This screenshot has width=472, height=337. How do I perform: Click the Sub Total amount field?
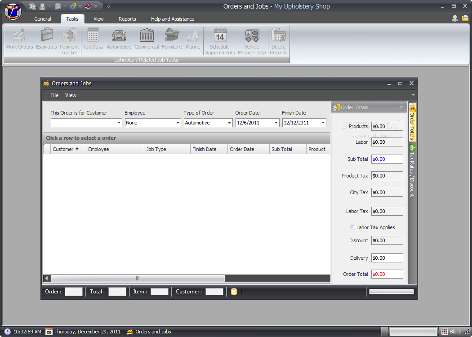(x=387, y=159)
